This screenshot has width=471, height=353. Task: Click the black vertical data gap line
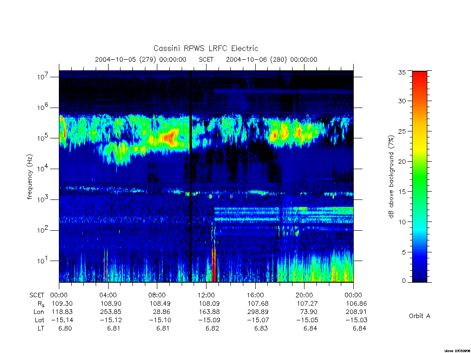[x=190, y=176]
